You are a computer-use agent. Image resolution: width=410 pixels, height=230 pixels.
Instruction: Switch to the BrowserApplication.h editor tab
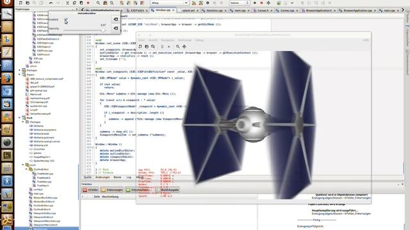click(x=319, y=10)
